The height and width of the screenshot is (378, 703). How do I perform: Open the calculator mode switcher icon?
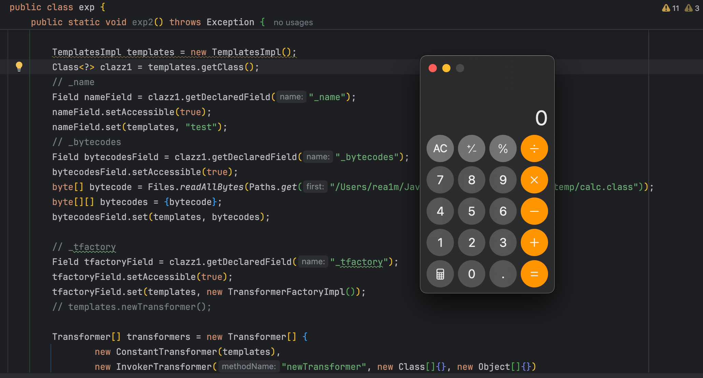click(440, 274)
